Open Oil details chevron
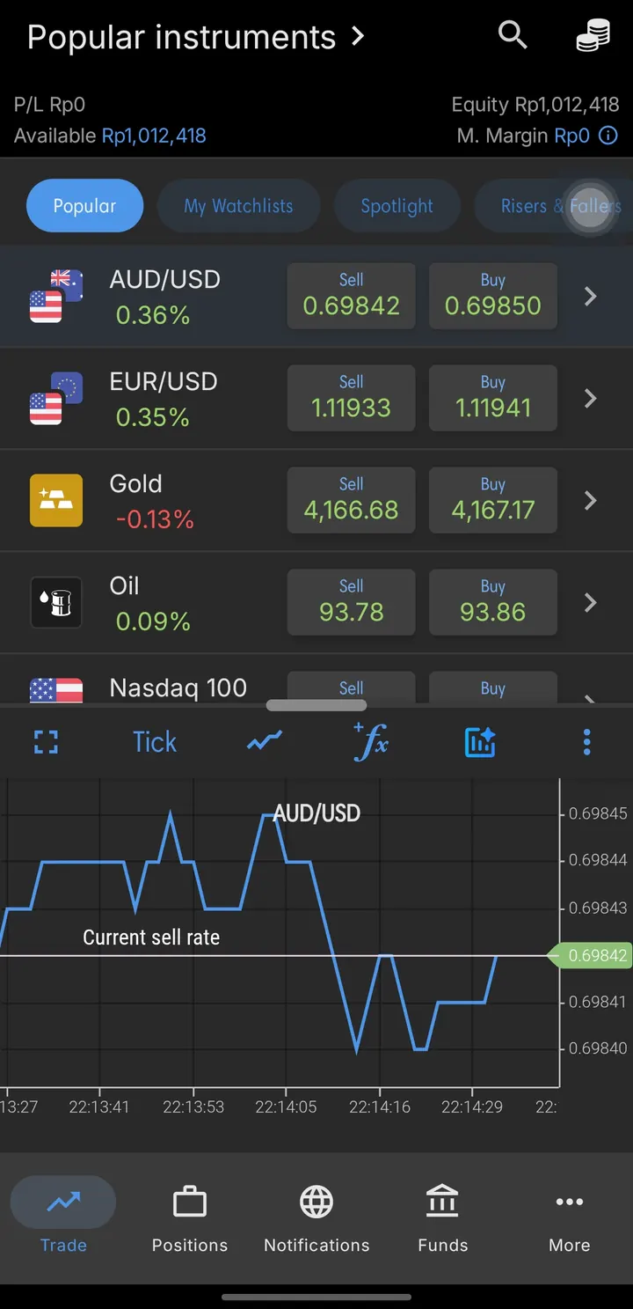The width and height of the screenshot is (633, 1309). pos(591,603)
